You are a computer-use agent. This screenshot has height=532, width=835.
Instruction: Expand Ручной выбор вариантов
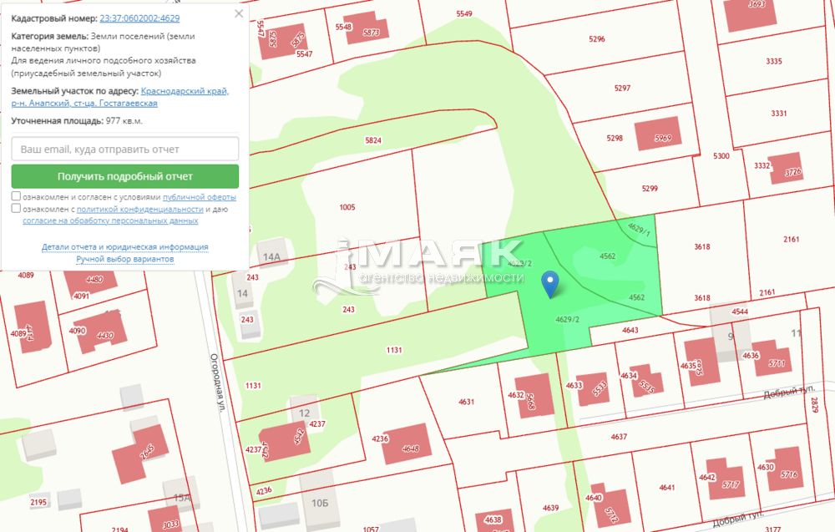[x=125, y=259]
